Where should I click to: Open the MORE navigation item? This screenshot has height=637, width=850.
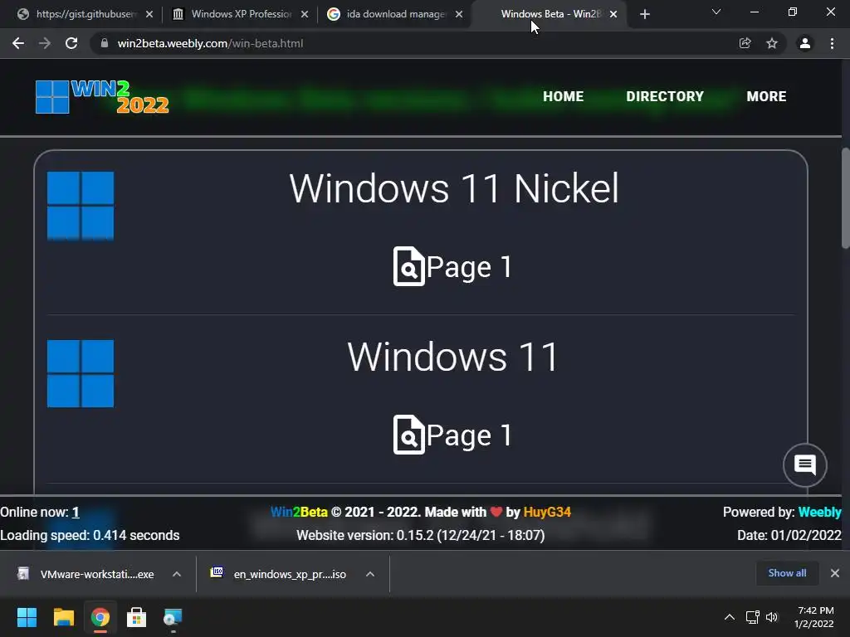(x=766, y=96)
